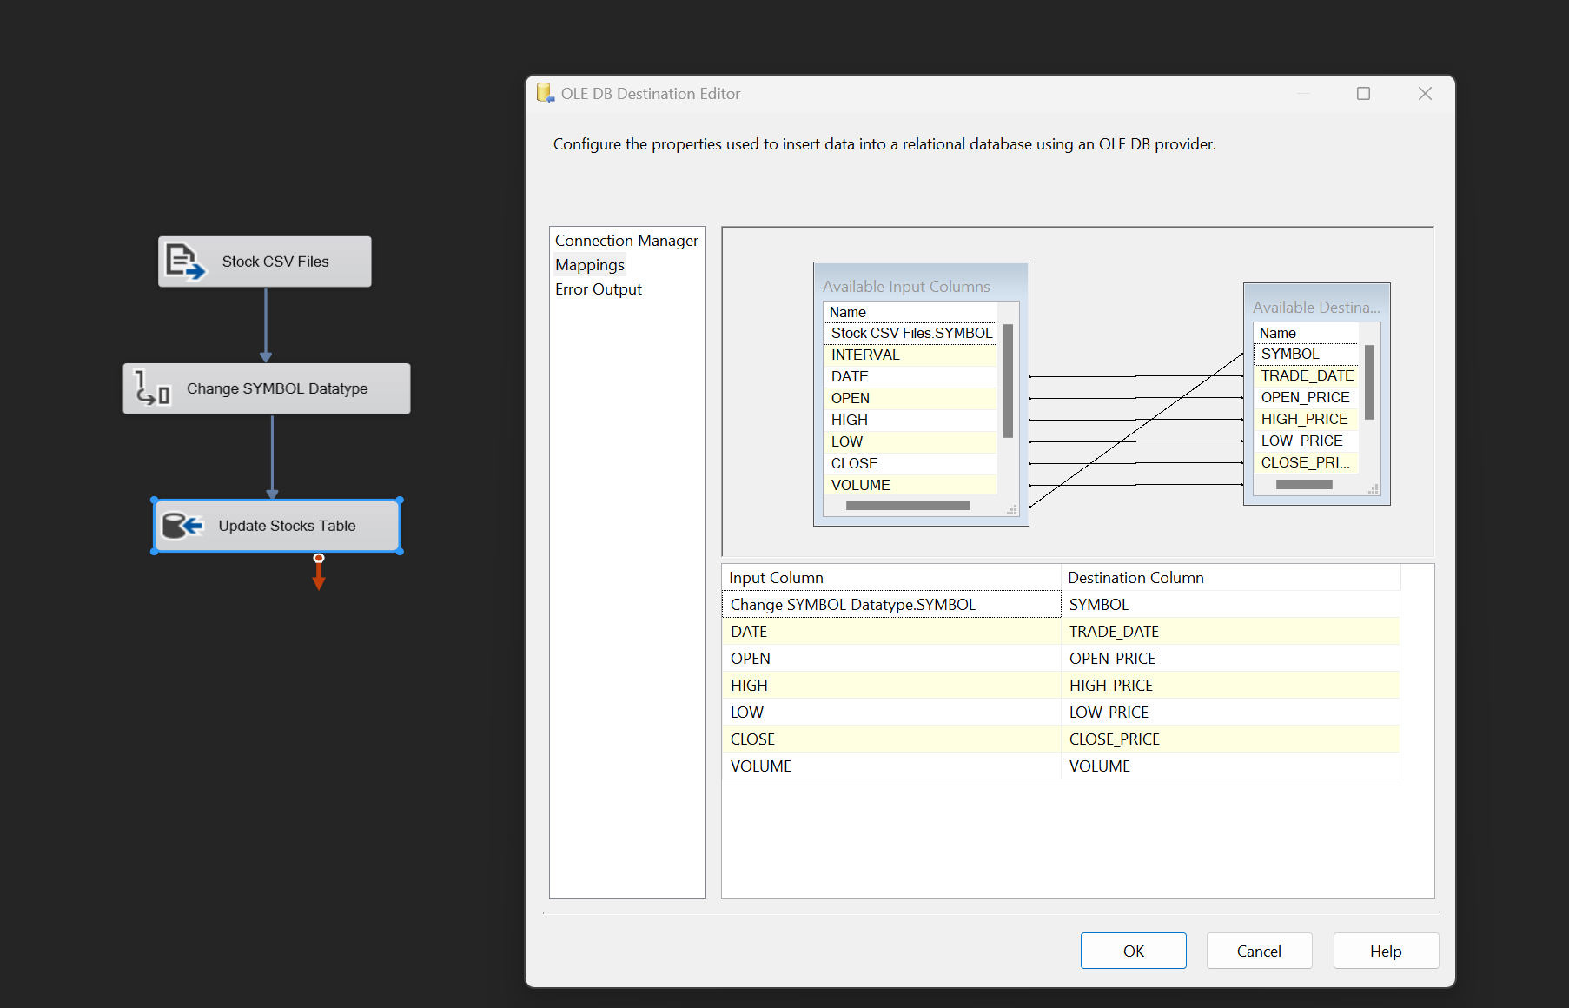Image resolution: width=1569 pixels, height=1008 pixels.
Task: Open the VOLUME destination column dropdown
Action: click(1229, 766)
